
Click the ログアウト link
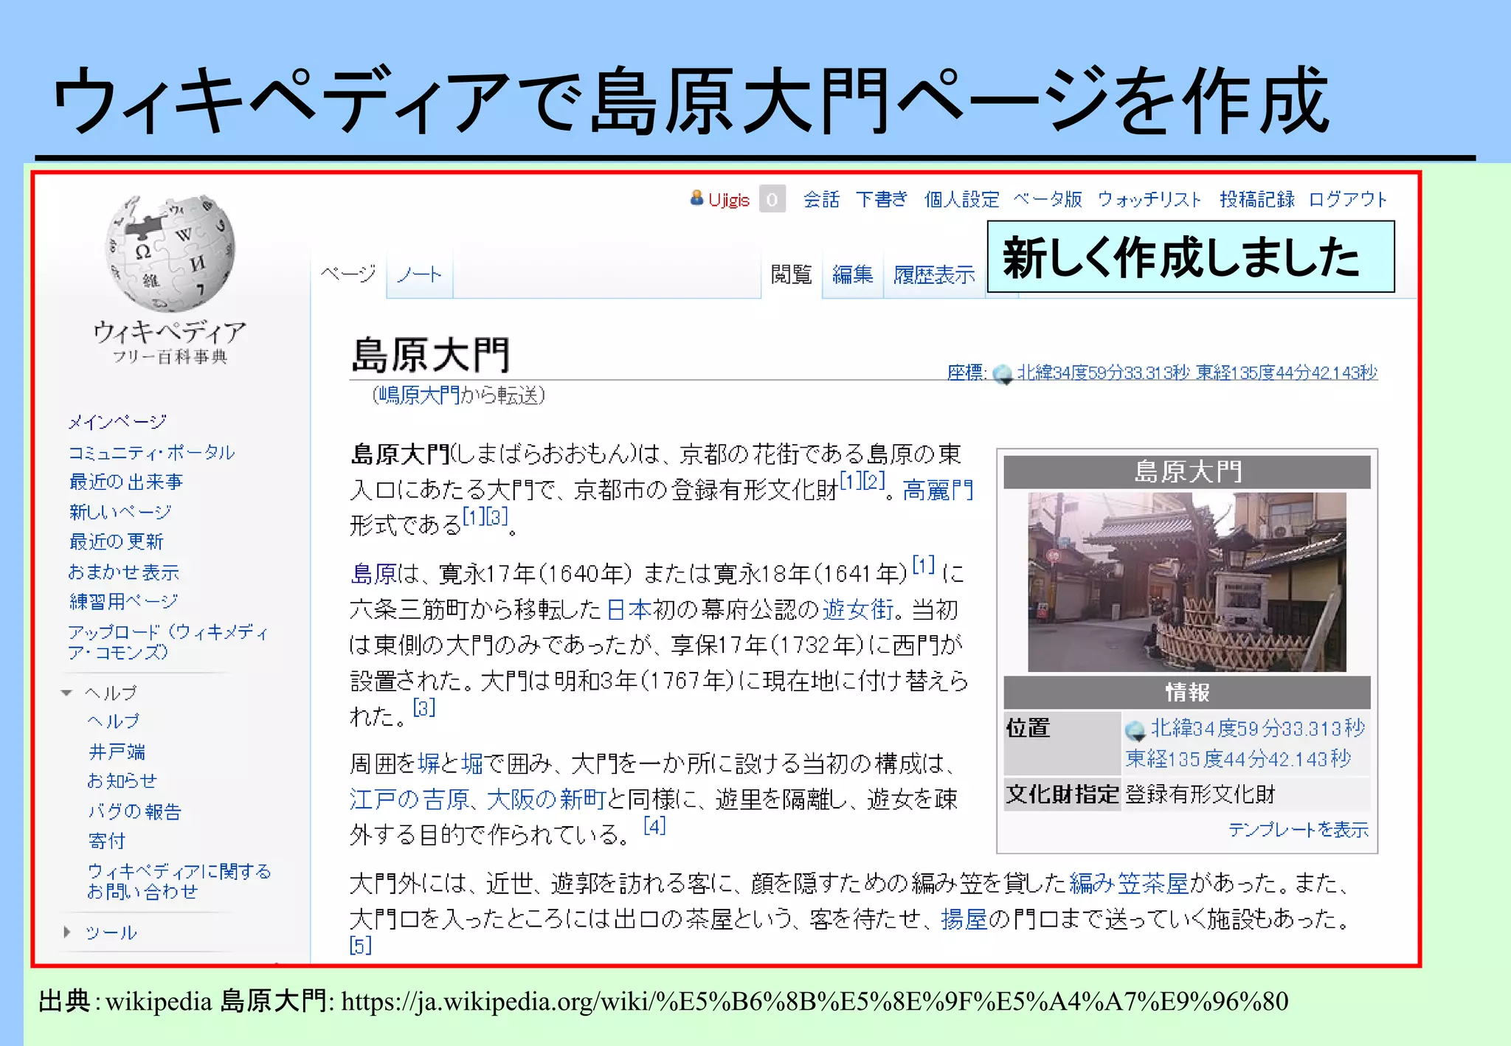[x=1348, y=199]
